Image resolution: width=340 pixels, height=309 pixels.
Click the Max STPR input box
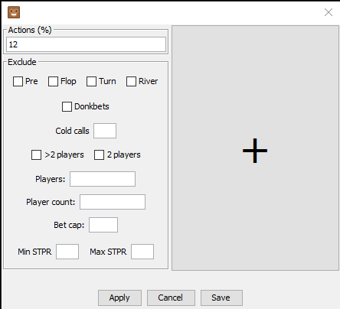click(x=142, y=252)
